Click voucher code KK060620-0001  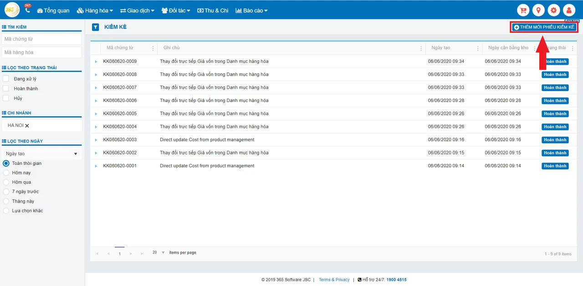coord(120,166)
